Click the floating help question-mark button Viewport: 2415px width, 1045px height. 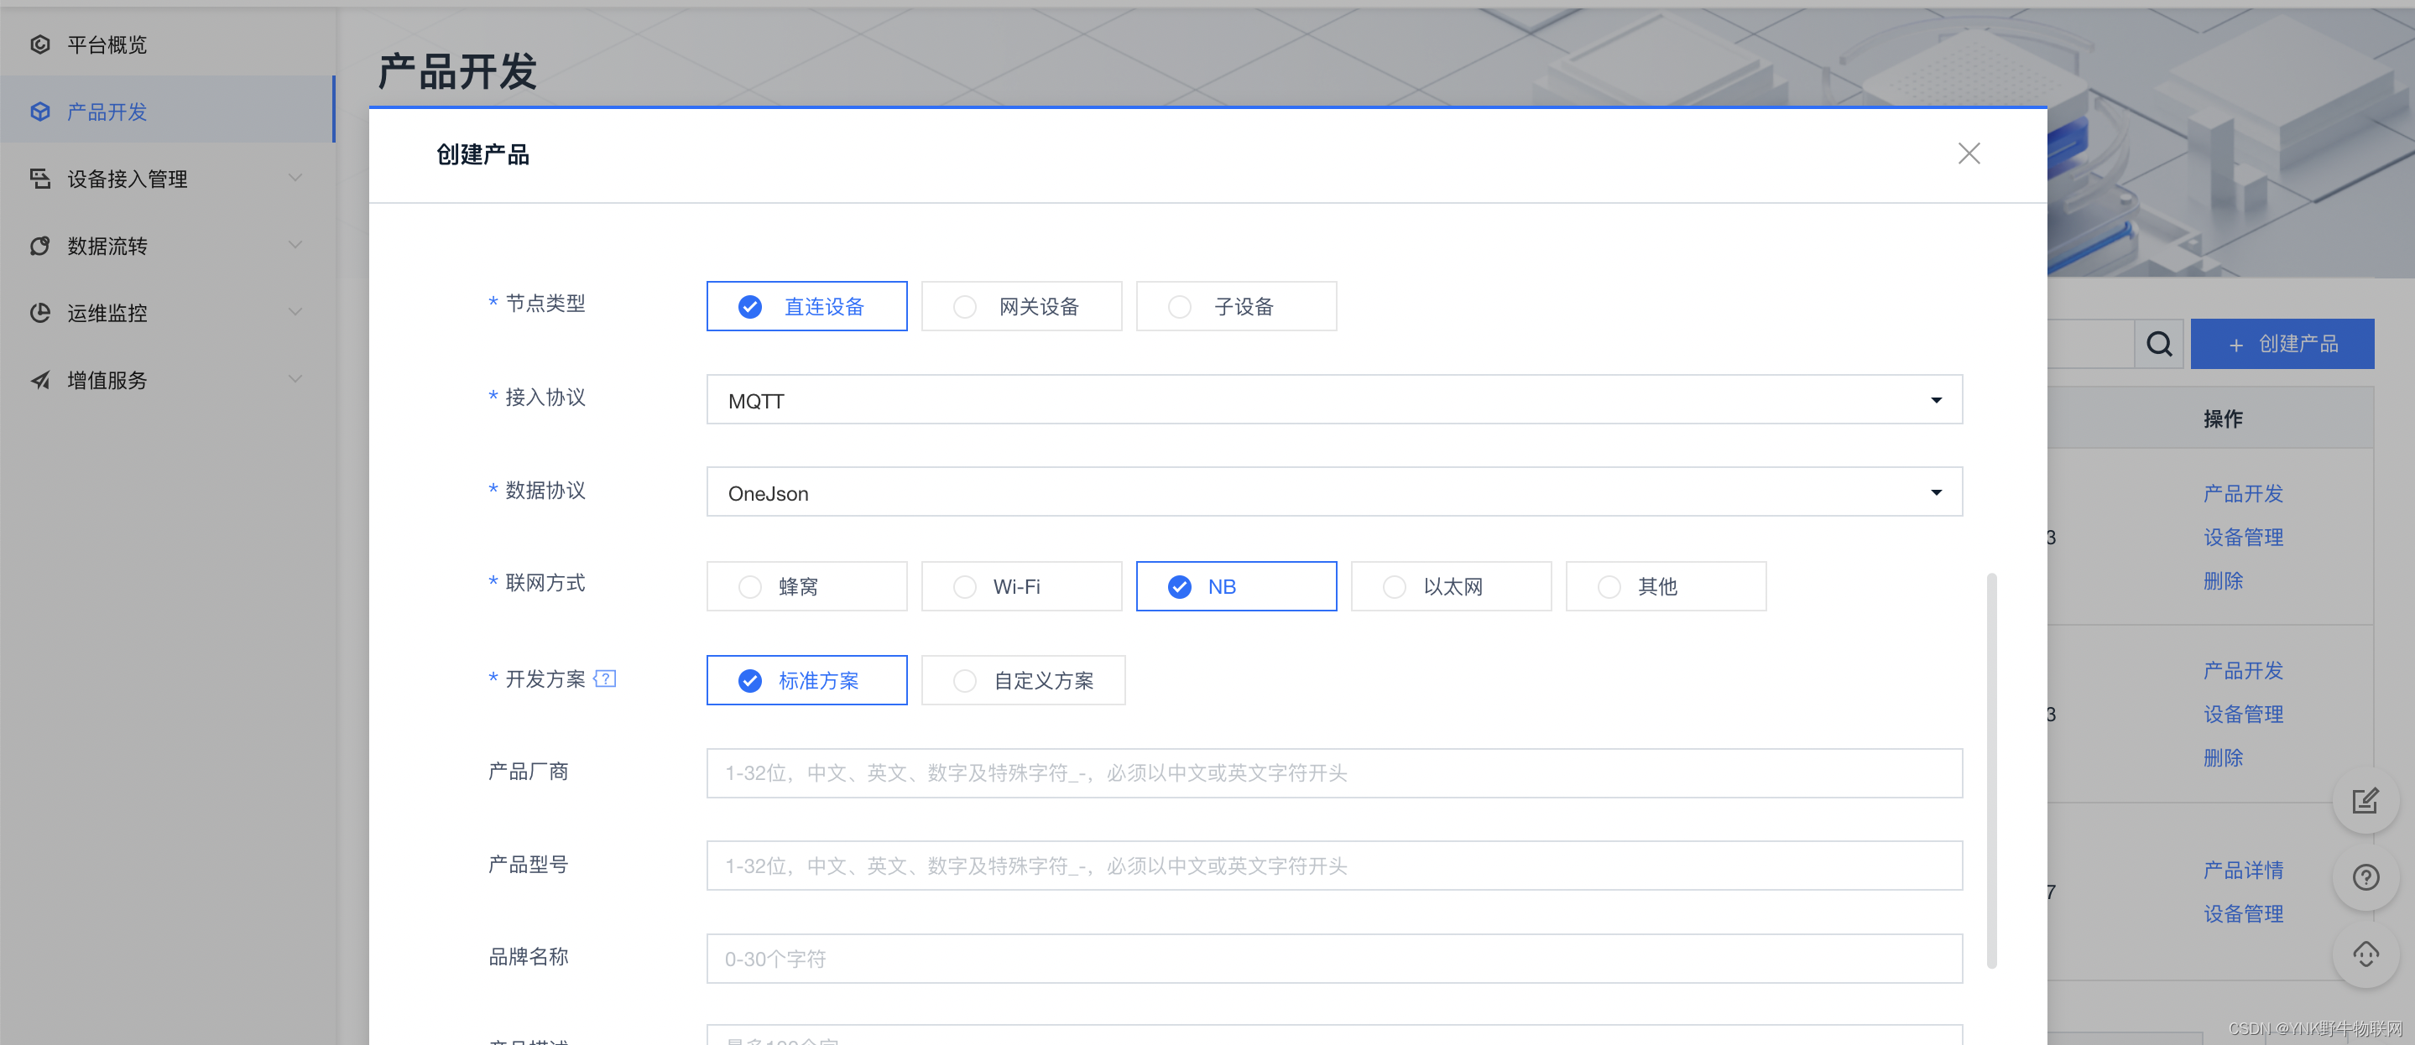click(2365, 877)
